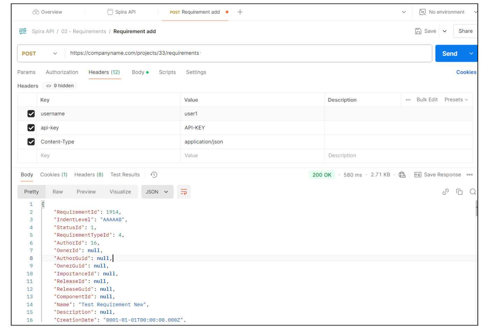This screenshot has width=489, height=329.
Task: Open the Overview tab
Action: click(x=47, y=12)
